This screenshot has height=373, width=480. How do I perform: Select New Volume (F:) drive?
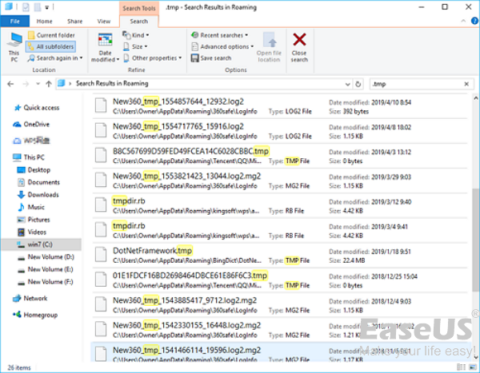[x=46, y=282]
